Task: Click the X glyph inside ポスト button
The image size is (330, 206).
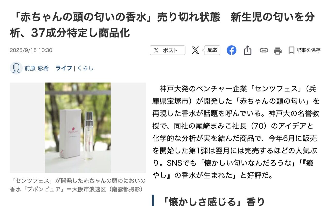Action: click(156, 50)
